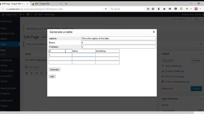Select the 'Name' header cell
The width and height of the screenshot is (204, 114).
coord(84,51)
